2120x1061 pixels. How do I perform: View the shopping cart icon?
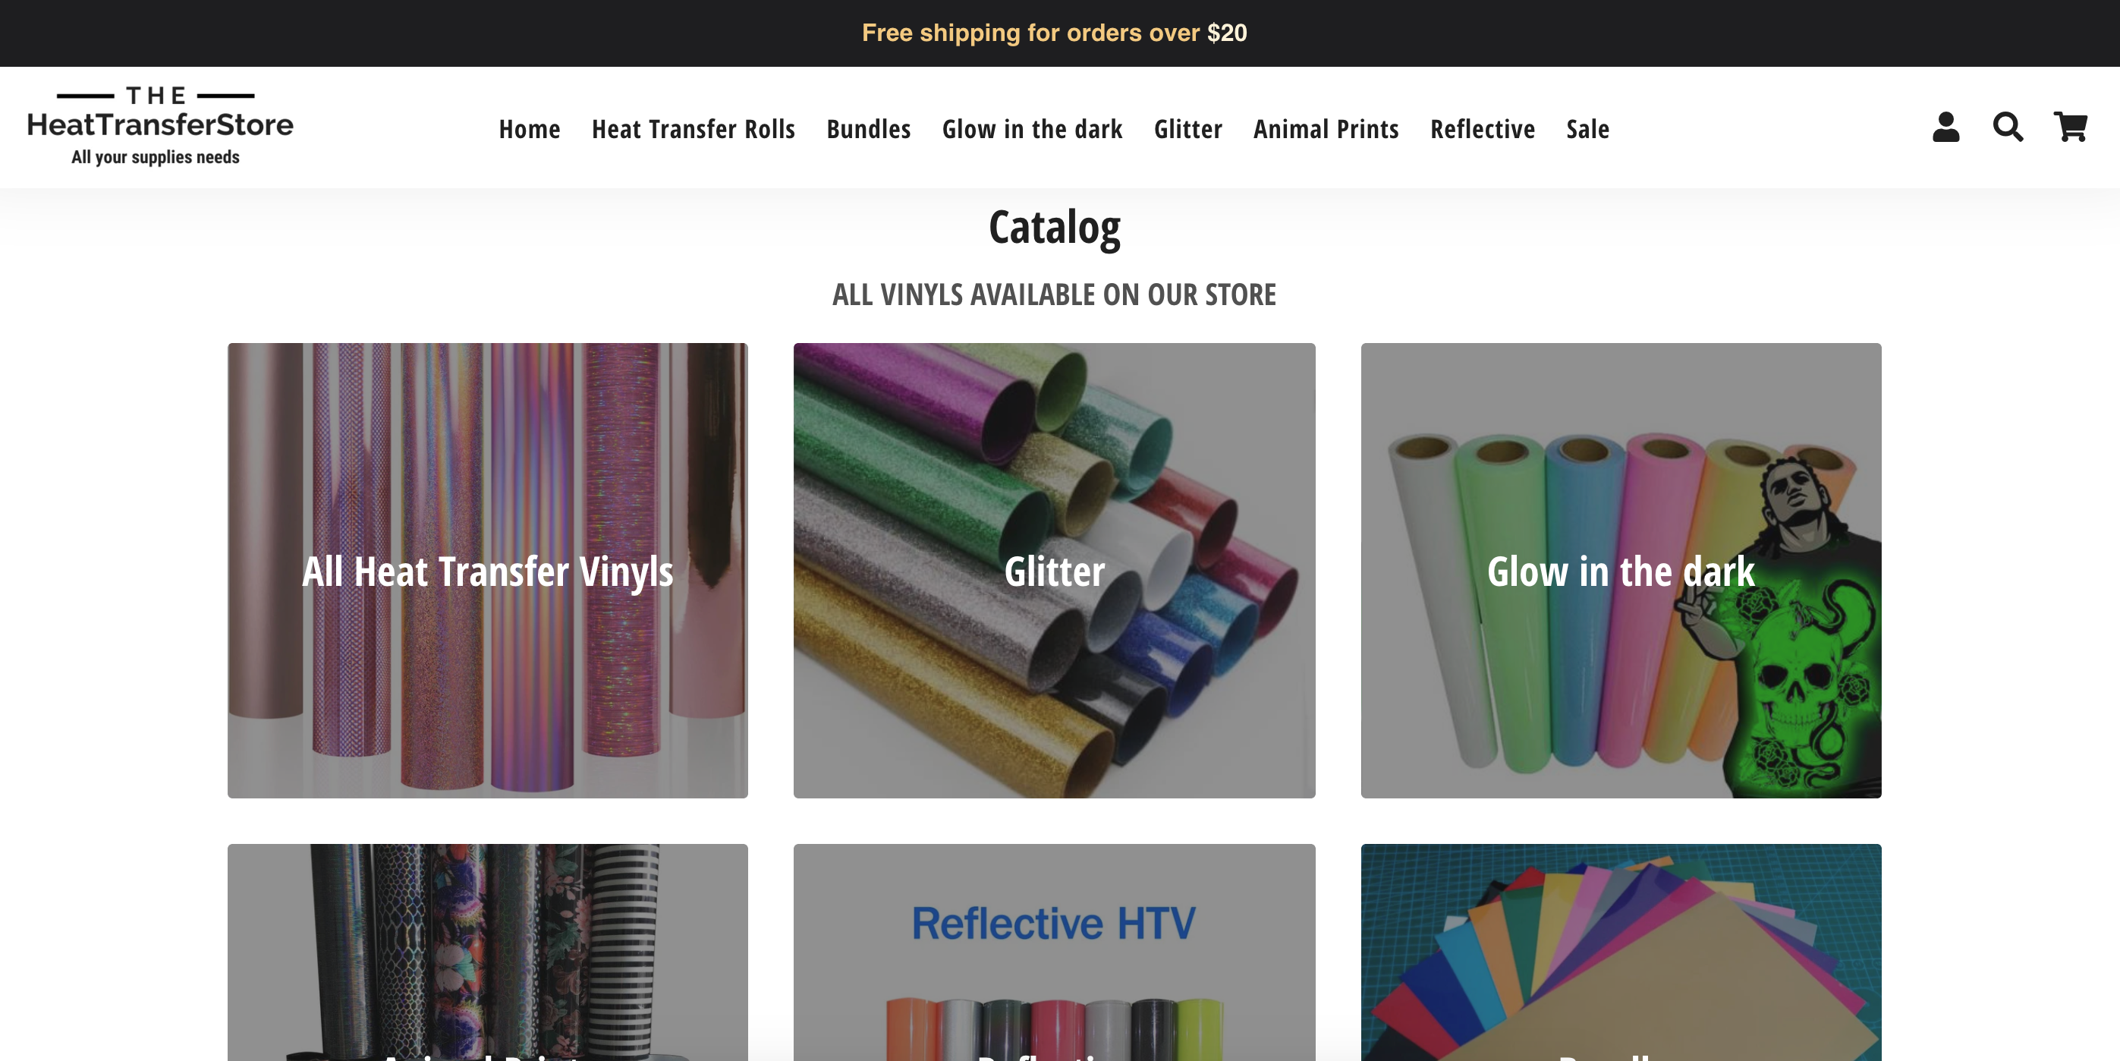tap(2071, 128)
